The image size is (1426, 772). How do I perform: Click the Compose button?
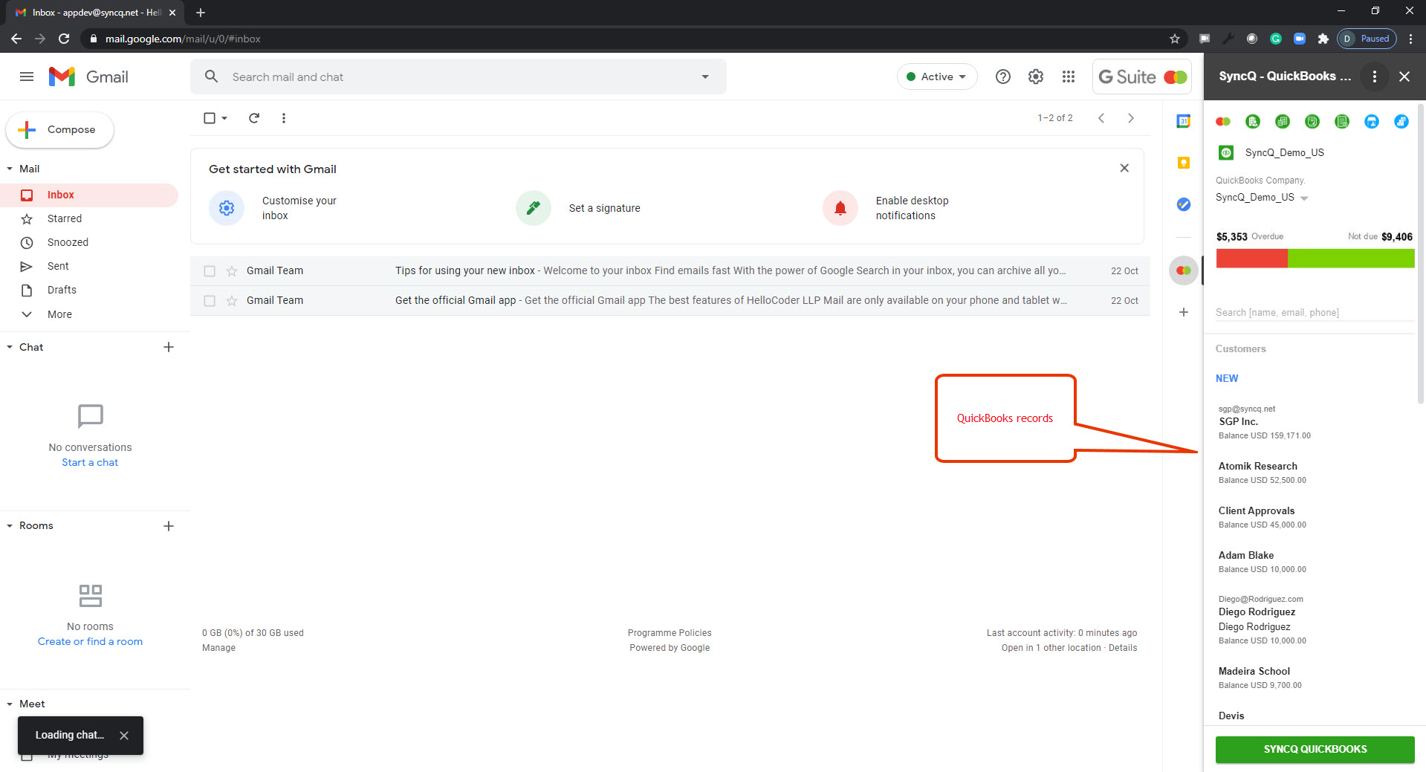click(x=60, y=129)
